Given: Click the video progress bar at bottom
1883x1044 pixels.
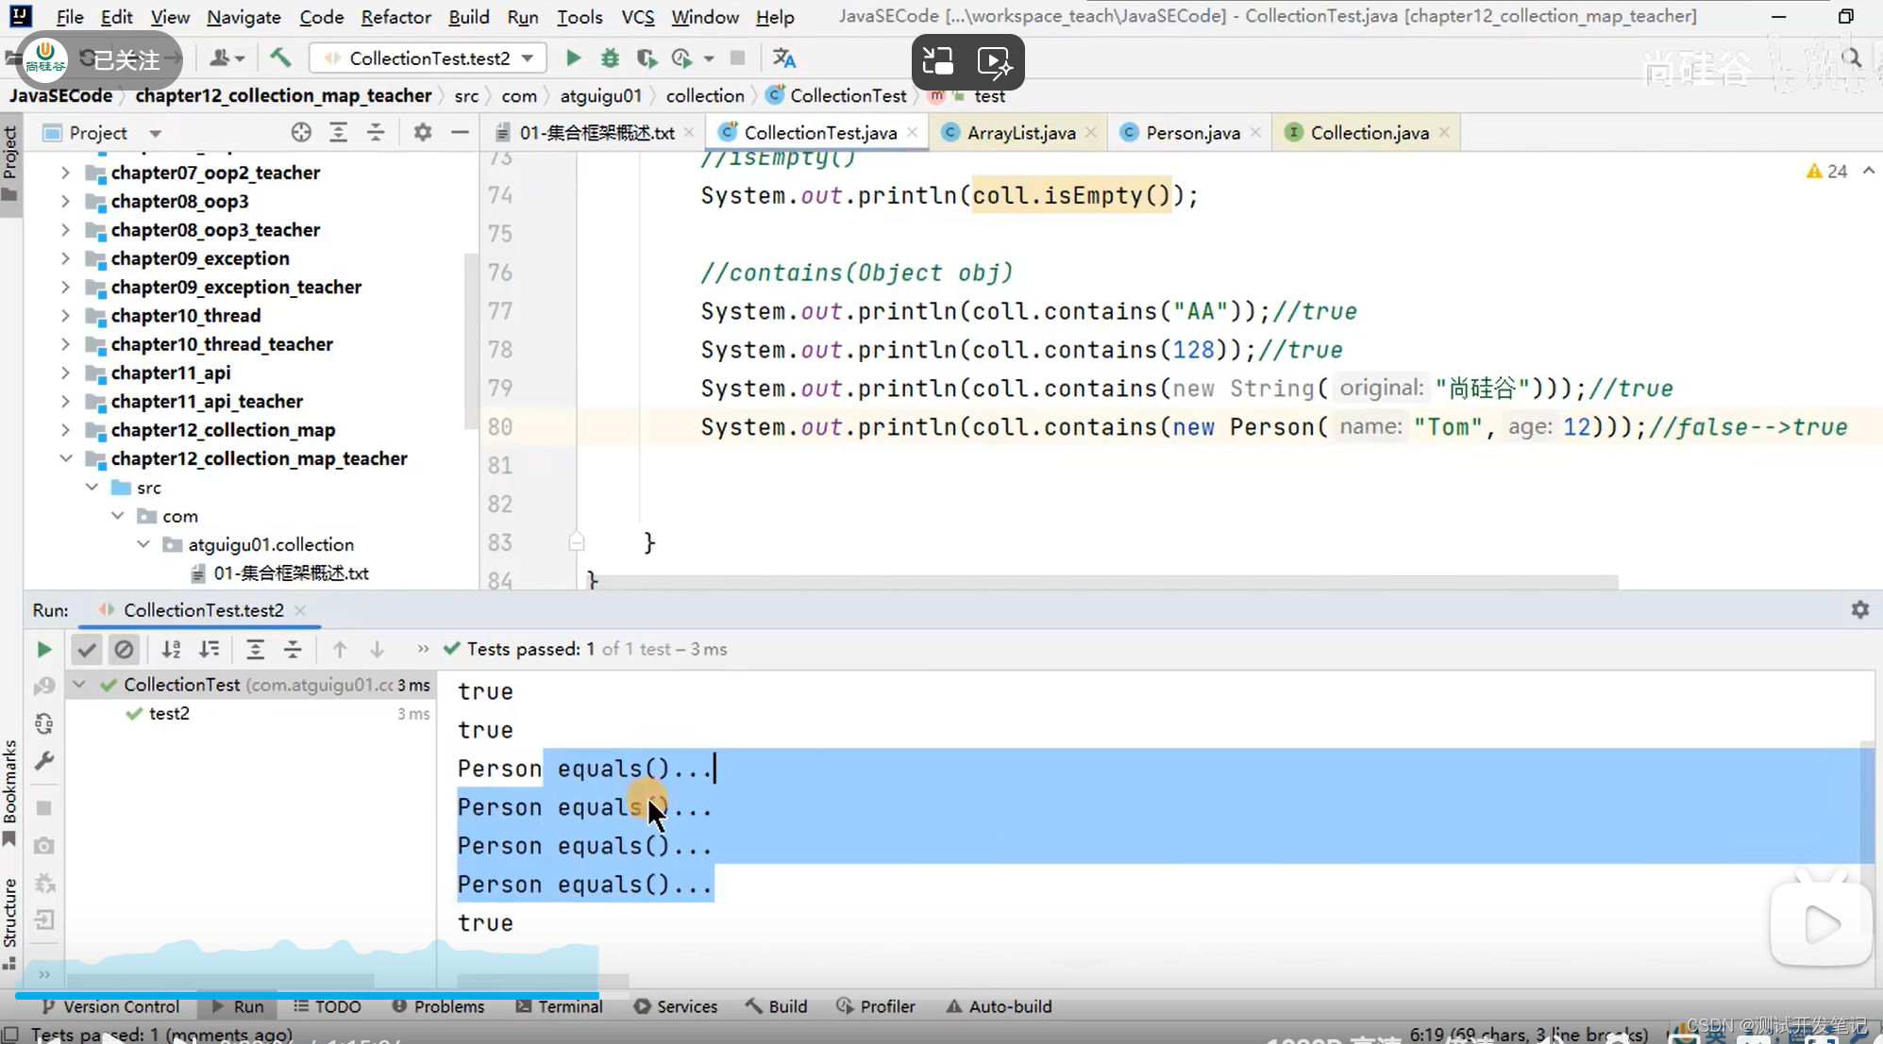Looking at the screenshot, I should [x=321, y=994].
